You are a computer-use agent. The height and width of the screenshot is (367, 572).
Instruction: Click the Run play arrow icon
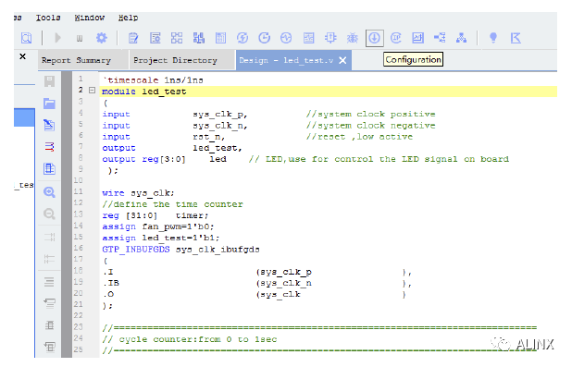57,38
